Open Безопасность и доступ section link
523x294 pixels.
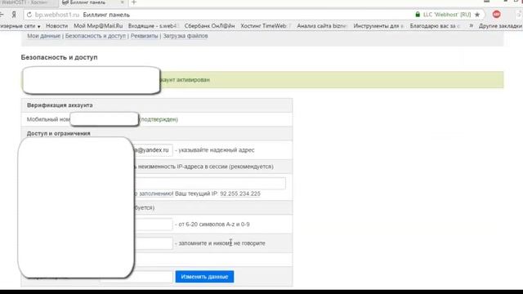pyautogui.click(x=96, y=36)
